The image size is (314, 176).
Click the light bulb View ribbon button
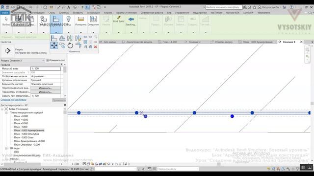[x=68, y=21]
